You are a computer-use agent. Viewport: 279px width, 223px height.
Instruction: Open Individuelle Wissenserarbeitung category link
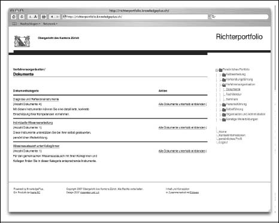coord(33,123)
